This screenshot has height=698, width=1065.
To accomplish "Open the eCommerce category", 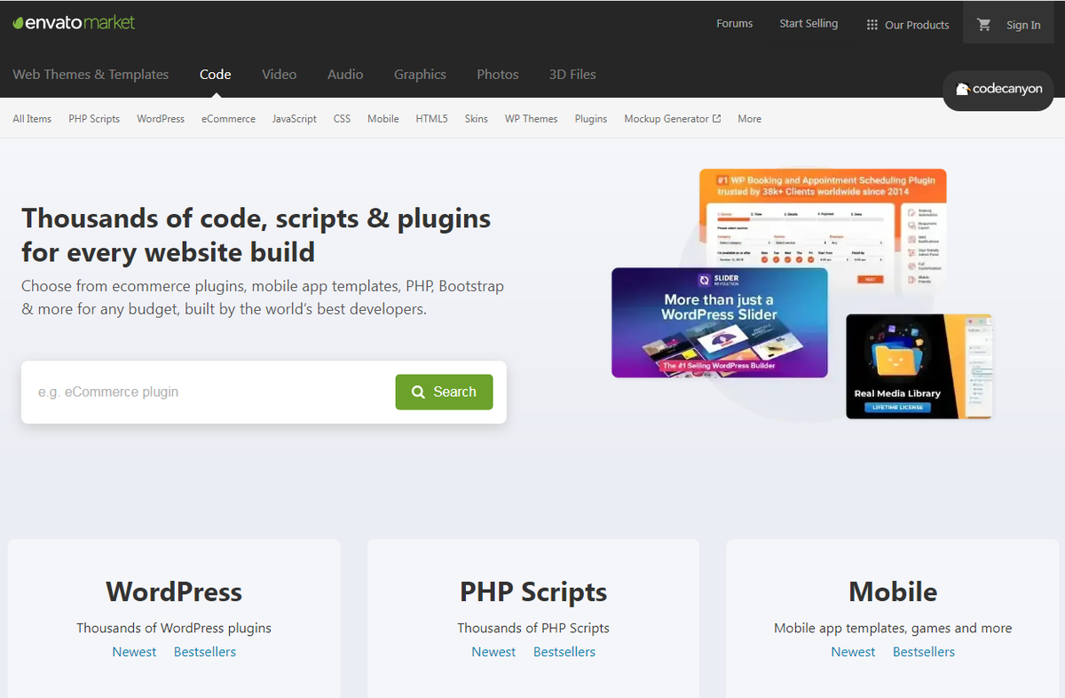I will point(228,119).
